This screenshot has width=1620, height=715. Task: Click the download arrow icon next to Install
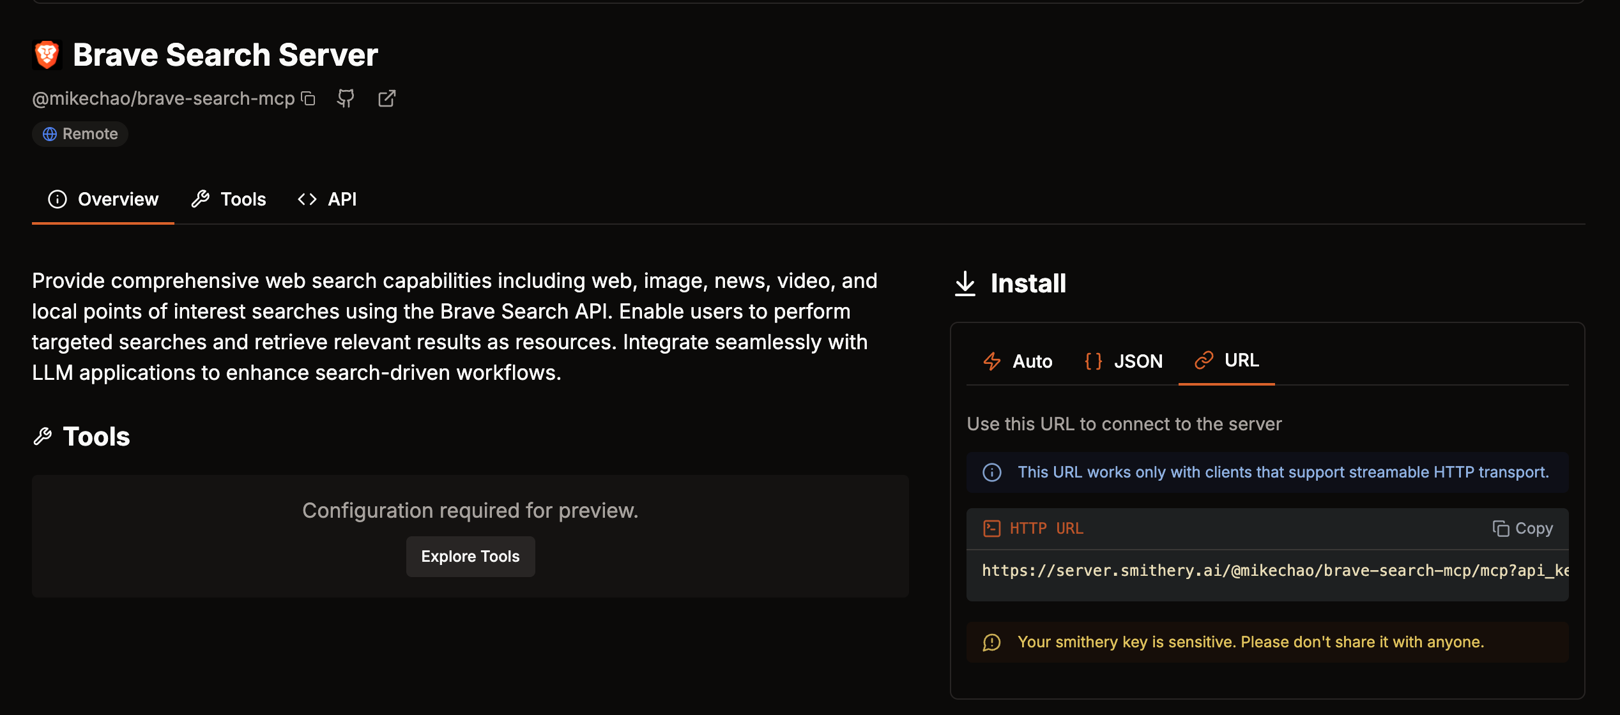(x=965, y=283)
